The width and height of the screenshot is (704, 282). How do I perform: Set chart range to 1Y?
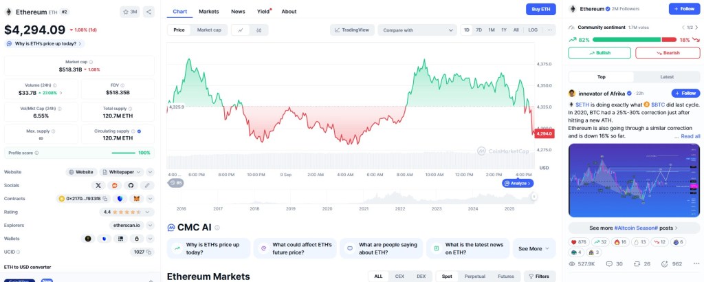504,30
